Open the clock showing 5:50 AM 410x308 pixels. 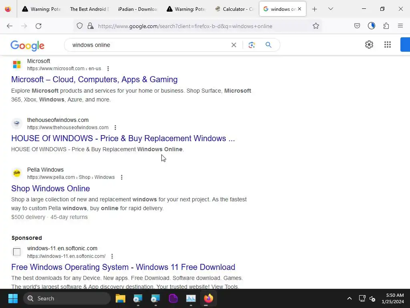(x=393, y=298)
